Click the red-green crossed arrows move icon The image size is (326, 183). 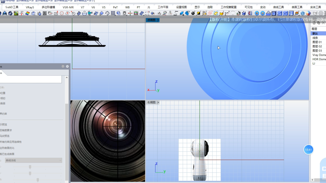point(130,13)
